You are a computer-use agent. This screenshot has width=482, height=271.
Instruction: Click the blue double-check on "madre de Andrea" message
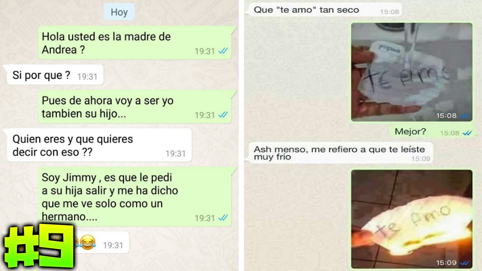click(x=223, y=51)
